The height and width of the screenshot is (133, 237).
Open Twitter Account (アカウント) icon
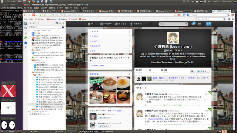tap(131, 24)
